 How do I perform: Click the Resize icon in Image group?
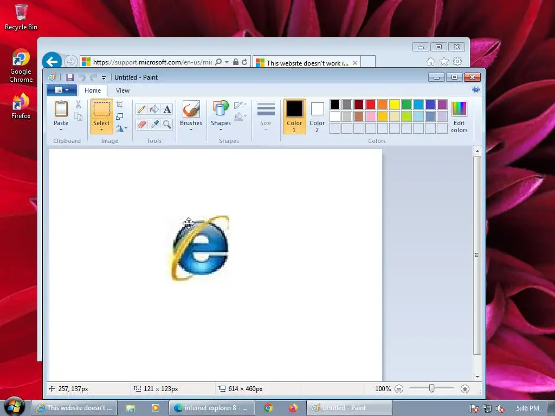pyautogui.click(x=120, y=116)
